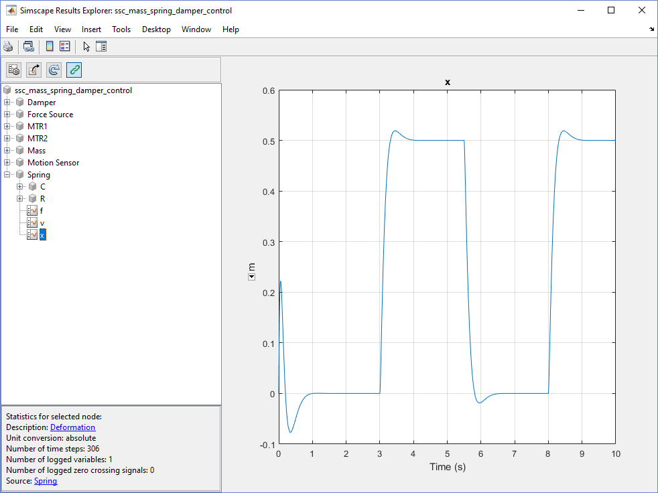Collapse the Spring tree node
Viewport: 658px width, 493px height.
(x=7, y=175)
